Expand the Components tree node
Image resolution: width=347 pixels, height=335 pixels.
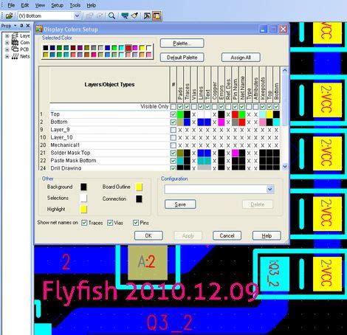coord(7,43)
